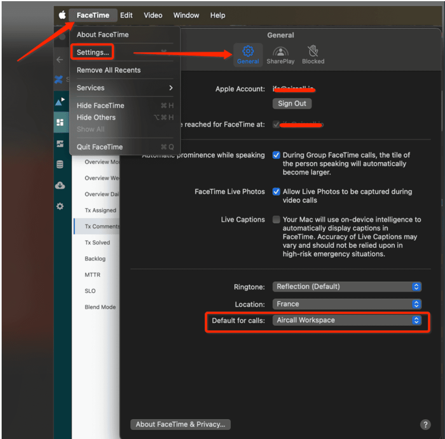Screen dimensions: 445x439
Task: Expand the Default for calls dropdown
Action: [347, 321]
